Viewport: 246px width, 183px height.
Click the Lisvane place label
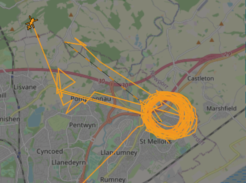pos(25,87)
